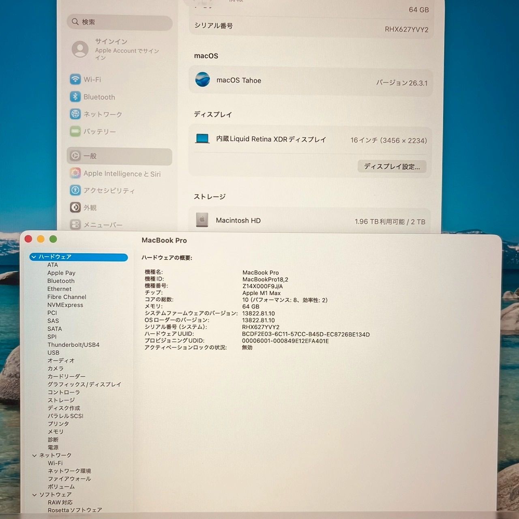
Task: Click the macOS Tahoe logo icon
Action: (202, 79)
